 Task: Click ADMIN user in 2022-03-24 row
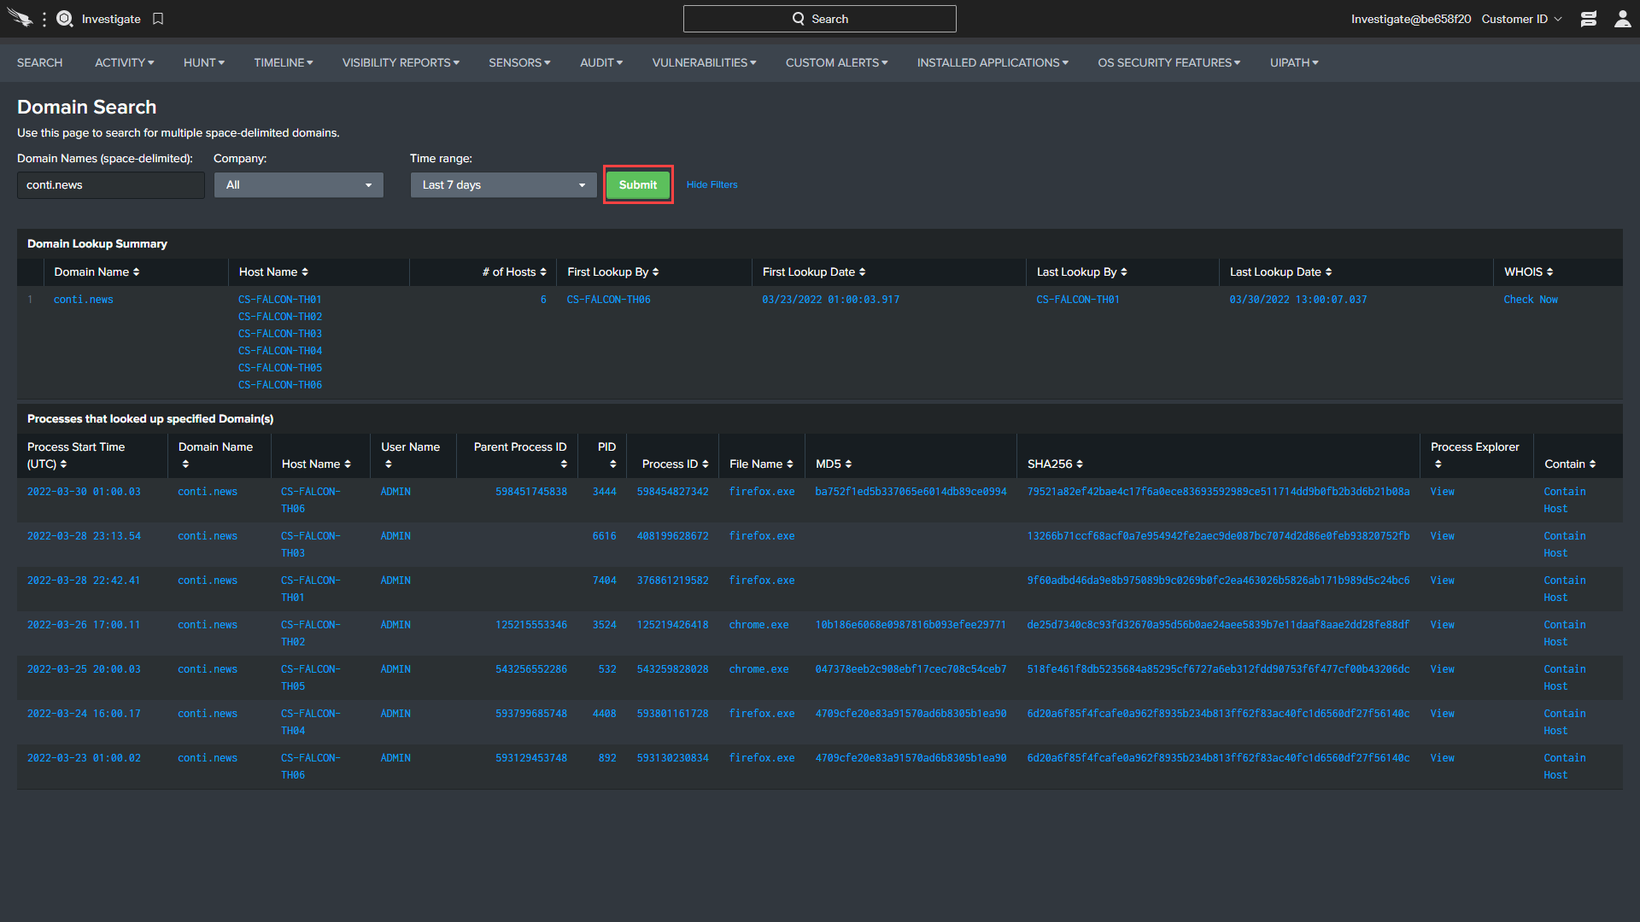(x=395, y=714)
